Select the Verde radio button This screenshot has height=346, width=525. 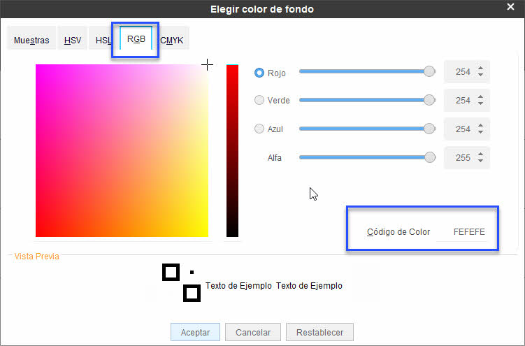259,100
